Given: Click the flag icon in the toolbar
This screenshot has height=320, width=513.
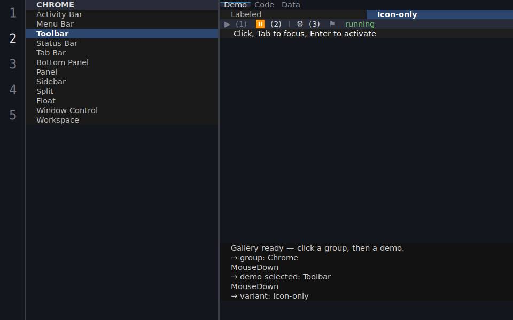Looking at the screenshot, I should (332, 24).
